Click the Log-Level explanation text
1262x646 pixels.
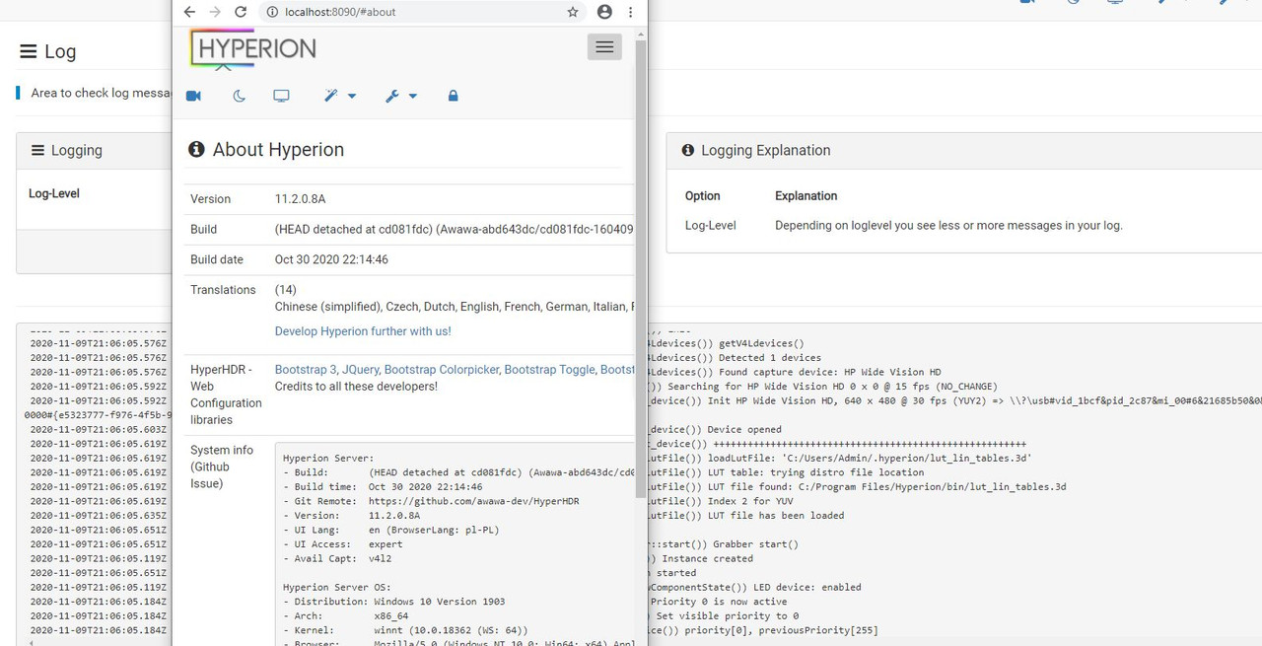coord(948,225)
